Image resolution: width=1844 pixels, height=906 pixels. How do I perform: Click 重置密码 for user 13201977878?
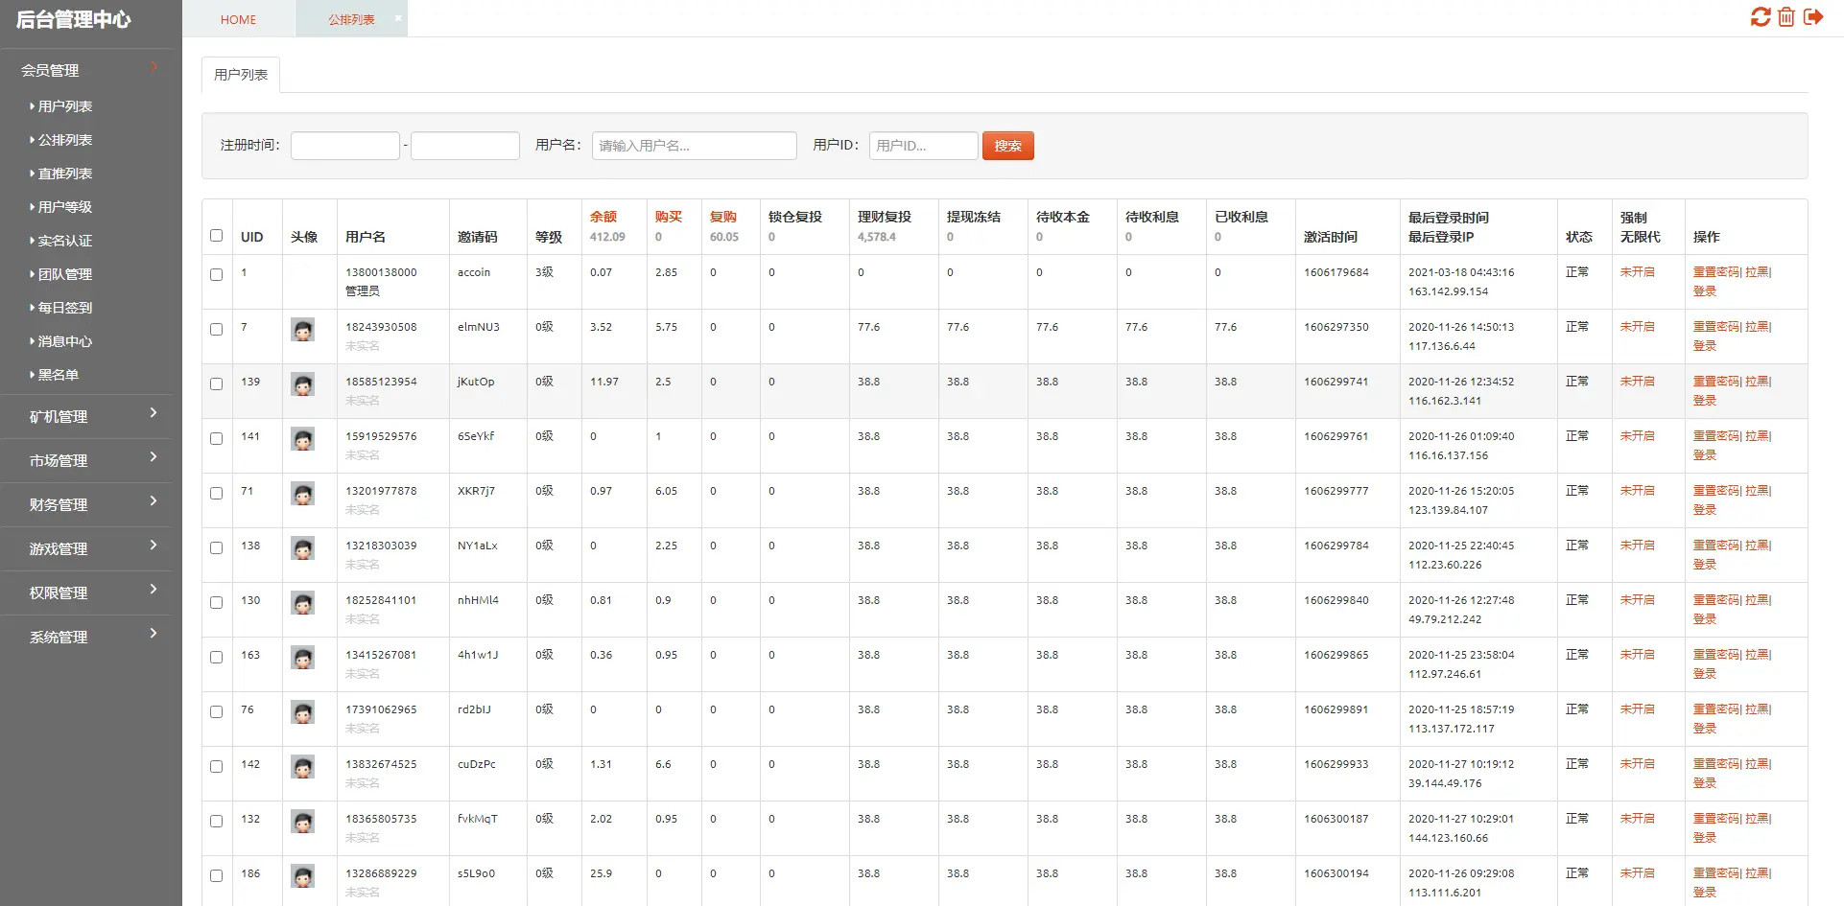pyautogui.click(x=1715, y=491)
